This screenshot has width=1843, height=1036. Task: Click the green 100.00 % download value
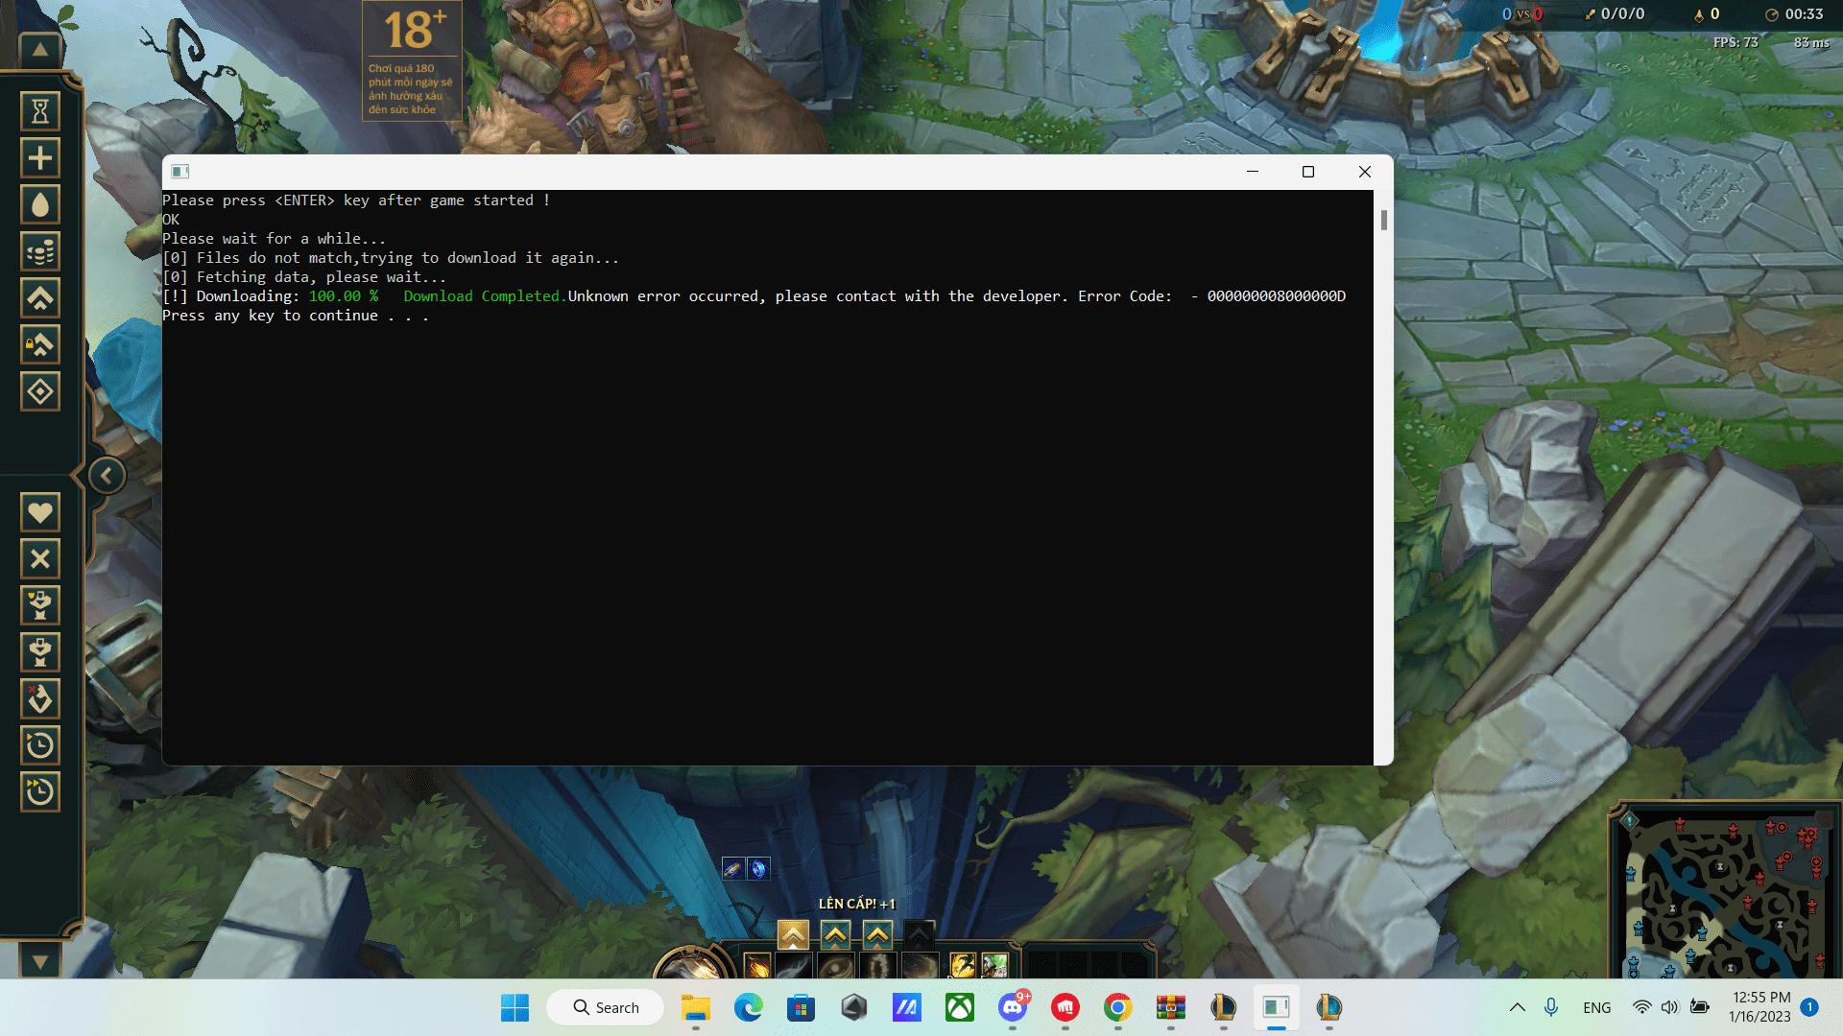[344, 296]
